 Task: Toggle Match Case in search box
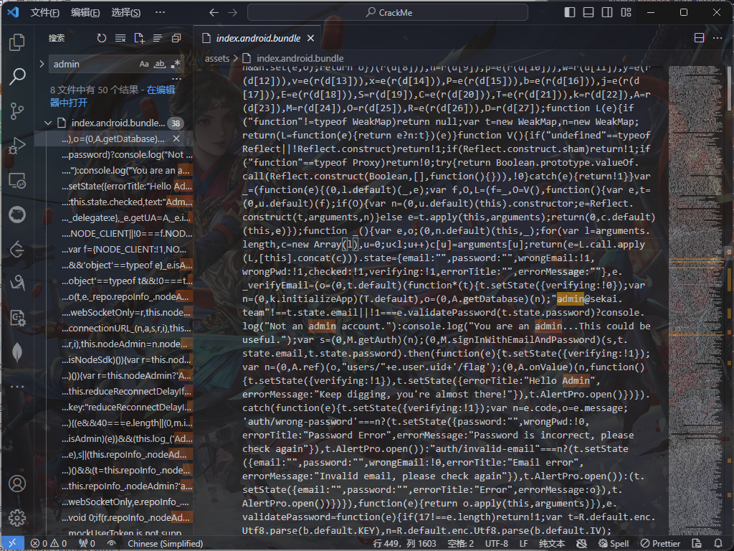coord(144,64)
